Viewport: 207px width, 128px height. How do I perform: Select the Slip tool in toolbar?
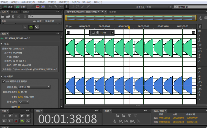(61, 6)
